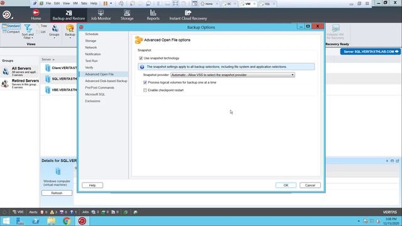Toggle Use snapshot technology checkbox
Viewport: 402px width, 226px height.
point(141,58)
